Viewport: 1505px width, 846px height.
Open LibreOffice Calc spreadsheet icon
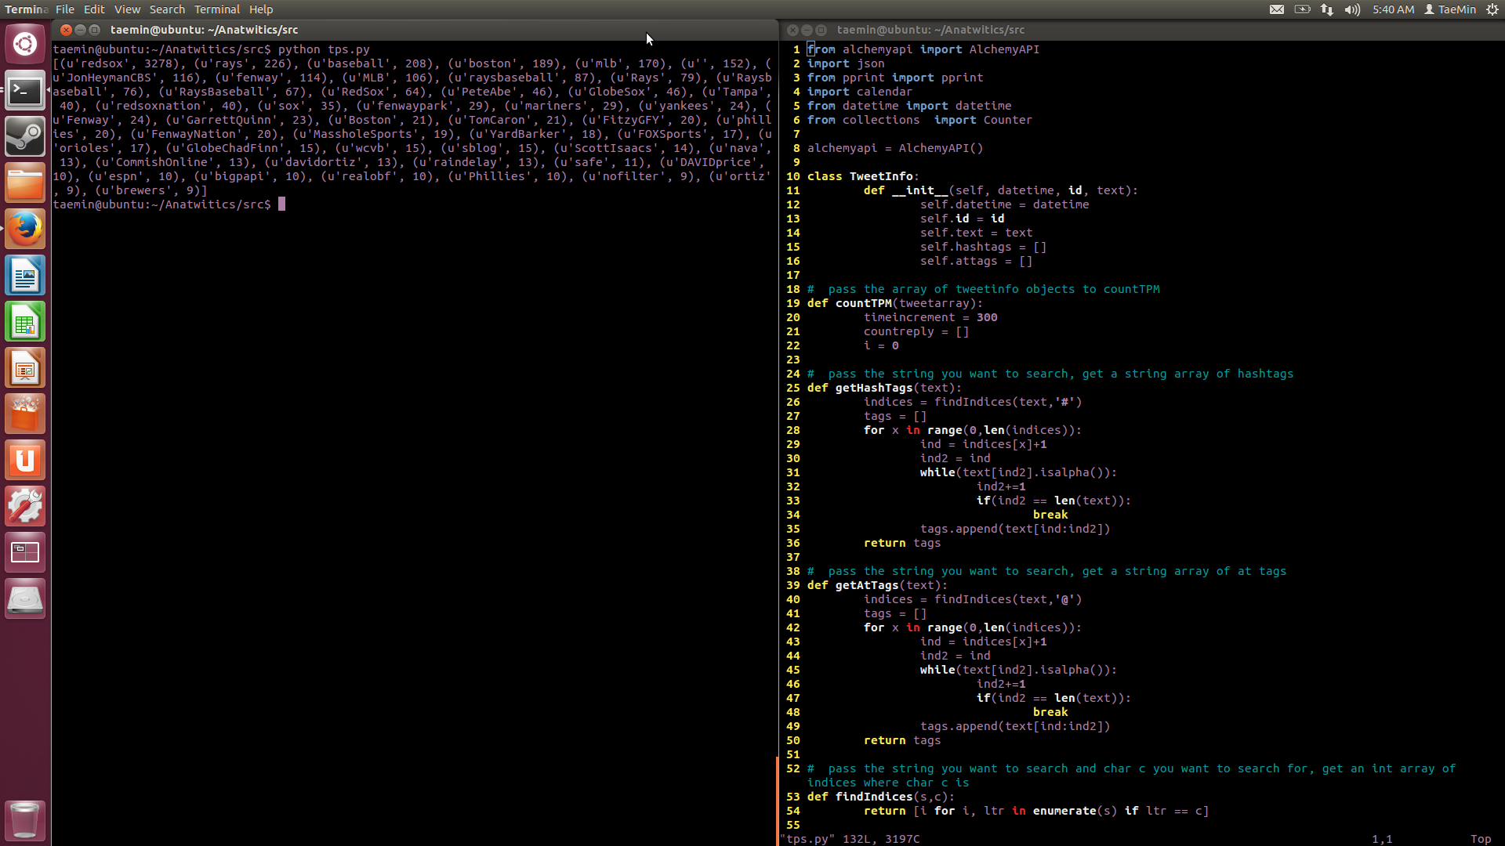point(25,322)
